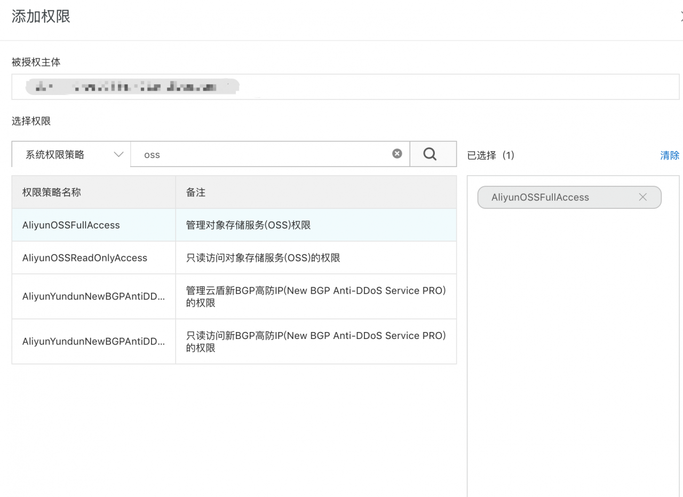
Task: Click the 只读访问新BGP高防IP description cell
Action: 316,341
